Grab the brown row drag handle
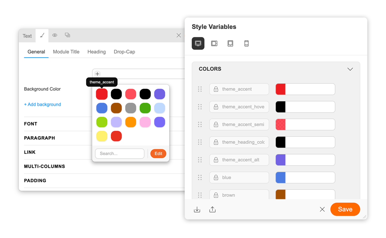This screenshot has width=386, height=238. pyautogui.click(x=200, y=195)
